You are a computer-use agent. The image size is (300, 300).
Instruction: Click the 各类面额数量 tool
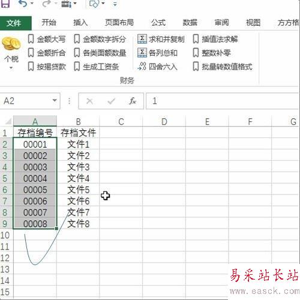100,53
